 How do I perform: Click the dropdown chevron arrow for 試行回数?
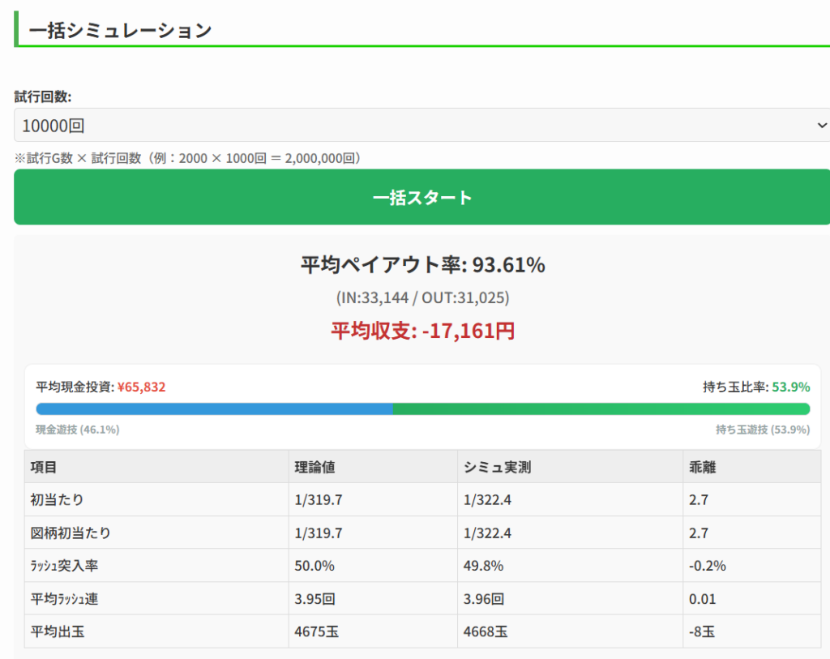click(821, 126)
